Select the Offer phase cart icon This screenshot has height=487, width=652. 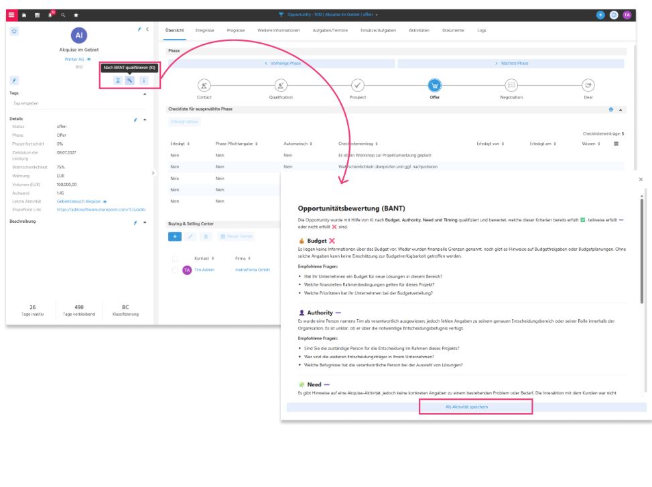[x=434, y=85]
